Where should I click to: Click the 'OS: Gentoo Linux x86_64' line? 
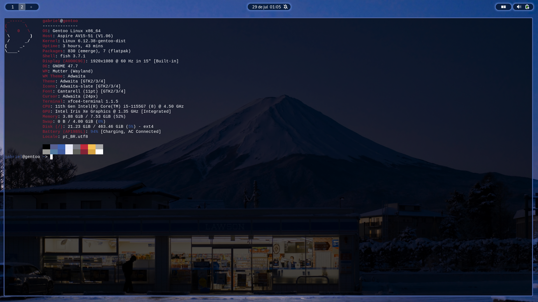pyautogui.click(x=71, y=31)
